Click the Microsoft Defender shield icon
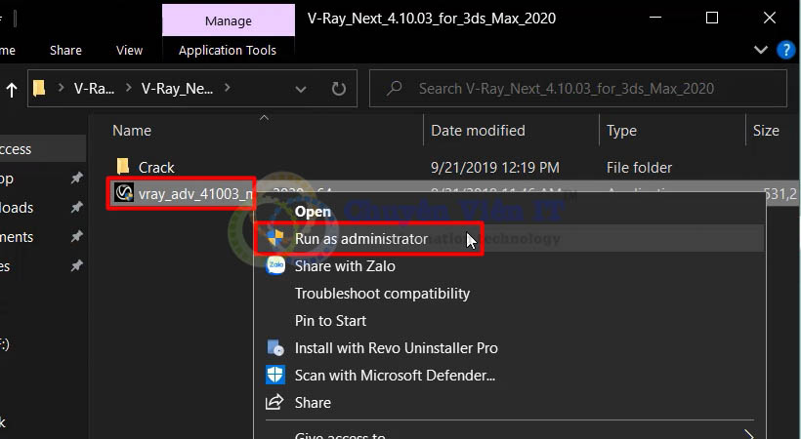This screenshot has width=801, height=439. coord(275,376)
